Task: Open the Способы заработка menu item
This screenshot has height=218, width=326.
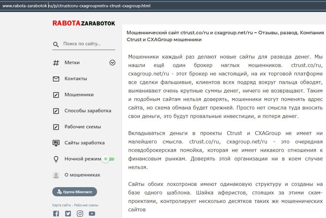Action: [x=88, y=111]
